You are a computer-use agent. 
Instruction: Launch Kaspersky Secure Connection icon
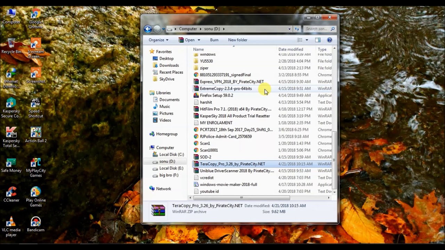click(11, 108)
